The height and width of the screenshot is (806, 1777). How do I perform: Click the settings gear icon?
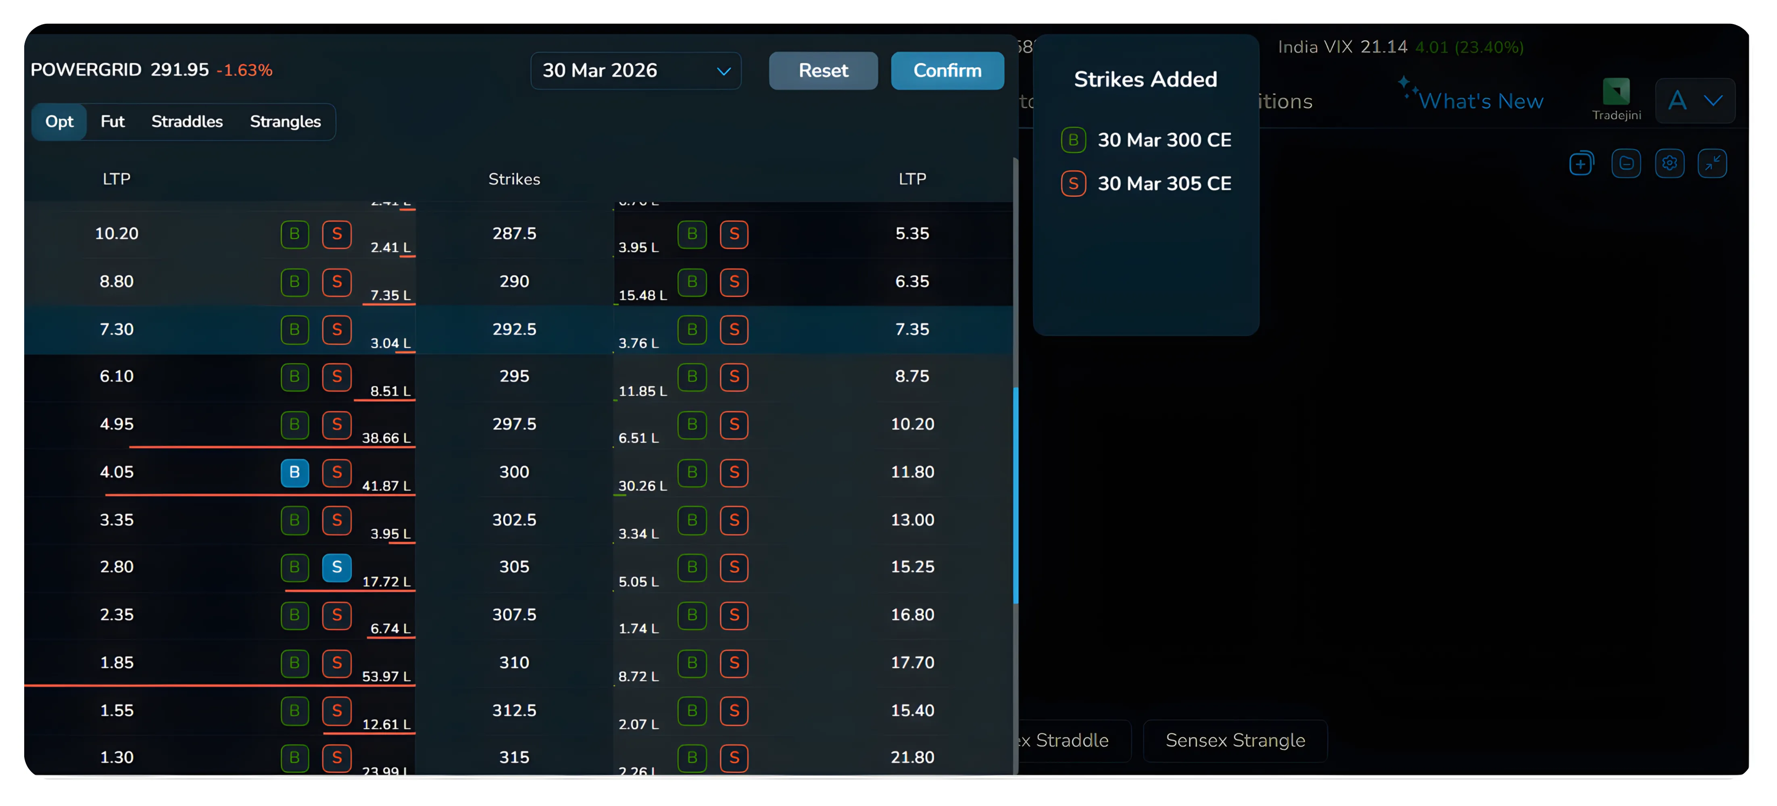[1670, 163]
